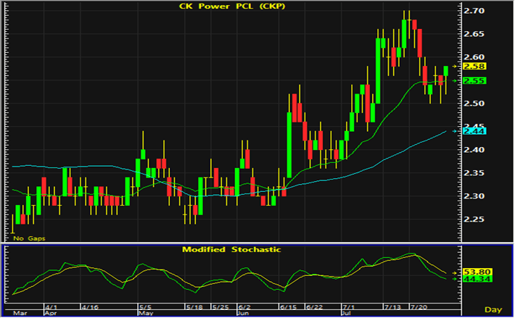
Task: Click the 2.25 price axis value
Action: coord(474,219)
